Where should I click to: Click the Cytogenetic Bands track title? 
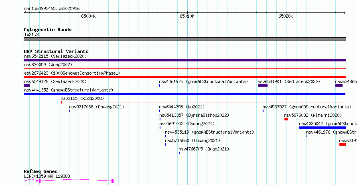pyautogui.click(x=48, y=30)
